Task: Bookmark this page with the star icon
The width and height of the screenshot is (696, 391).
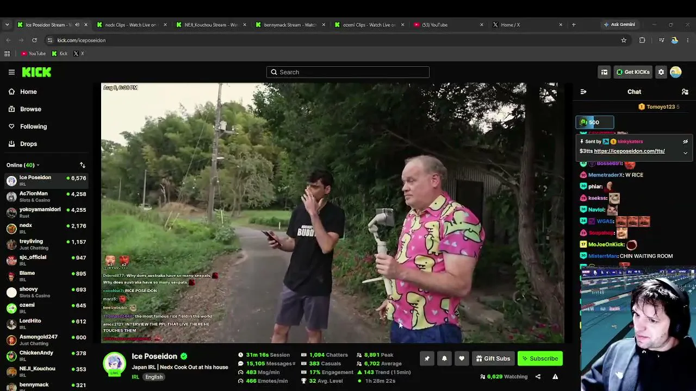Action: point(624,40)
